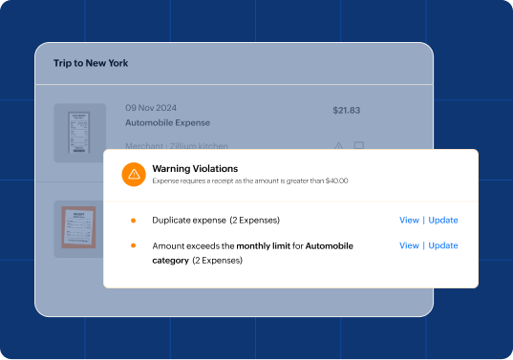Click the small warning icon beside Merchant row

[338, 145]
